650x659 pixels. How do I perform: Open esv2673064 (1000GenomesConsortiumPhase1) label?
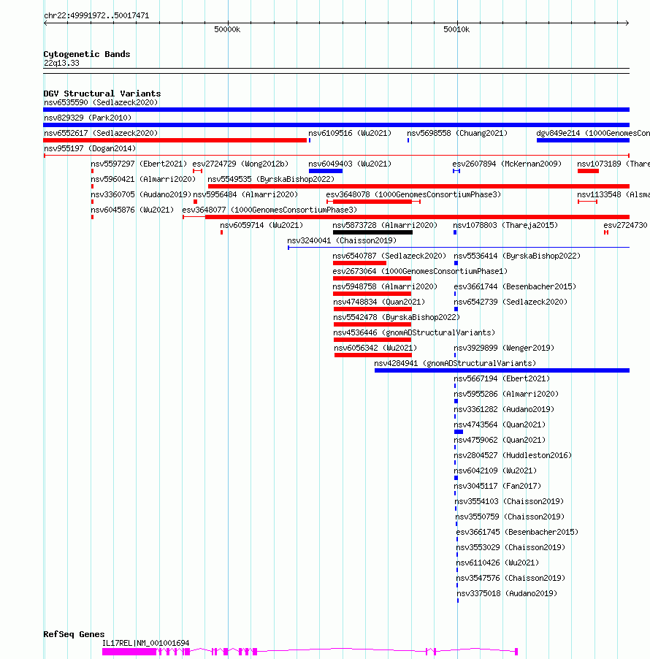coord(420,272)
